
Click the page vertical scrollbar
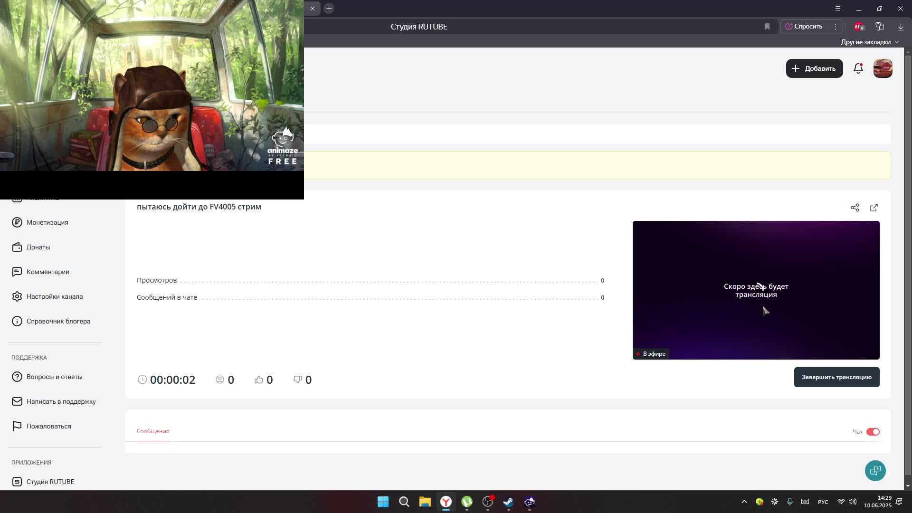[x=908, y=266]
